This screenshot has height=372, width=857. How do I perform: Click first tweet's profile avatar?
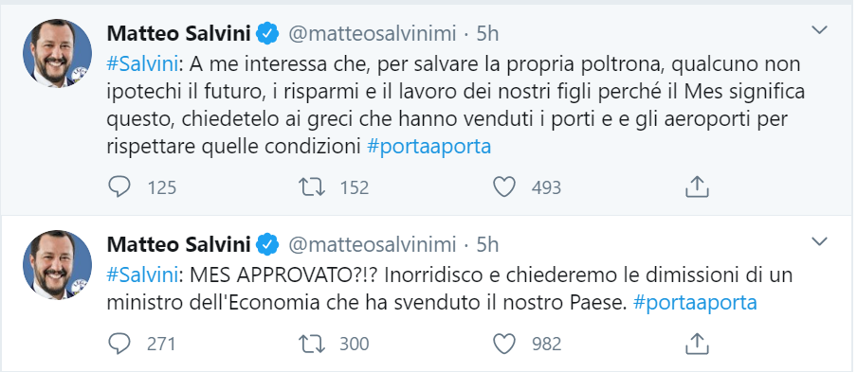pos(58,53)
